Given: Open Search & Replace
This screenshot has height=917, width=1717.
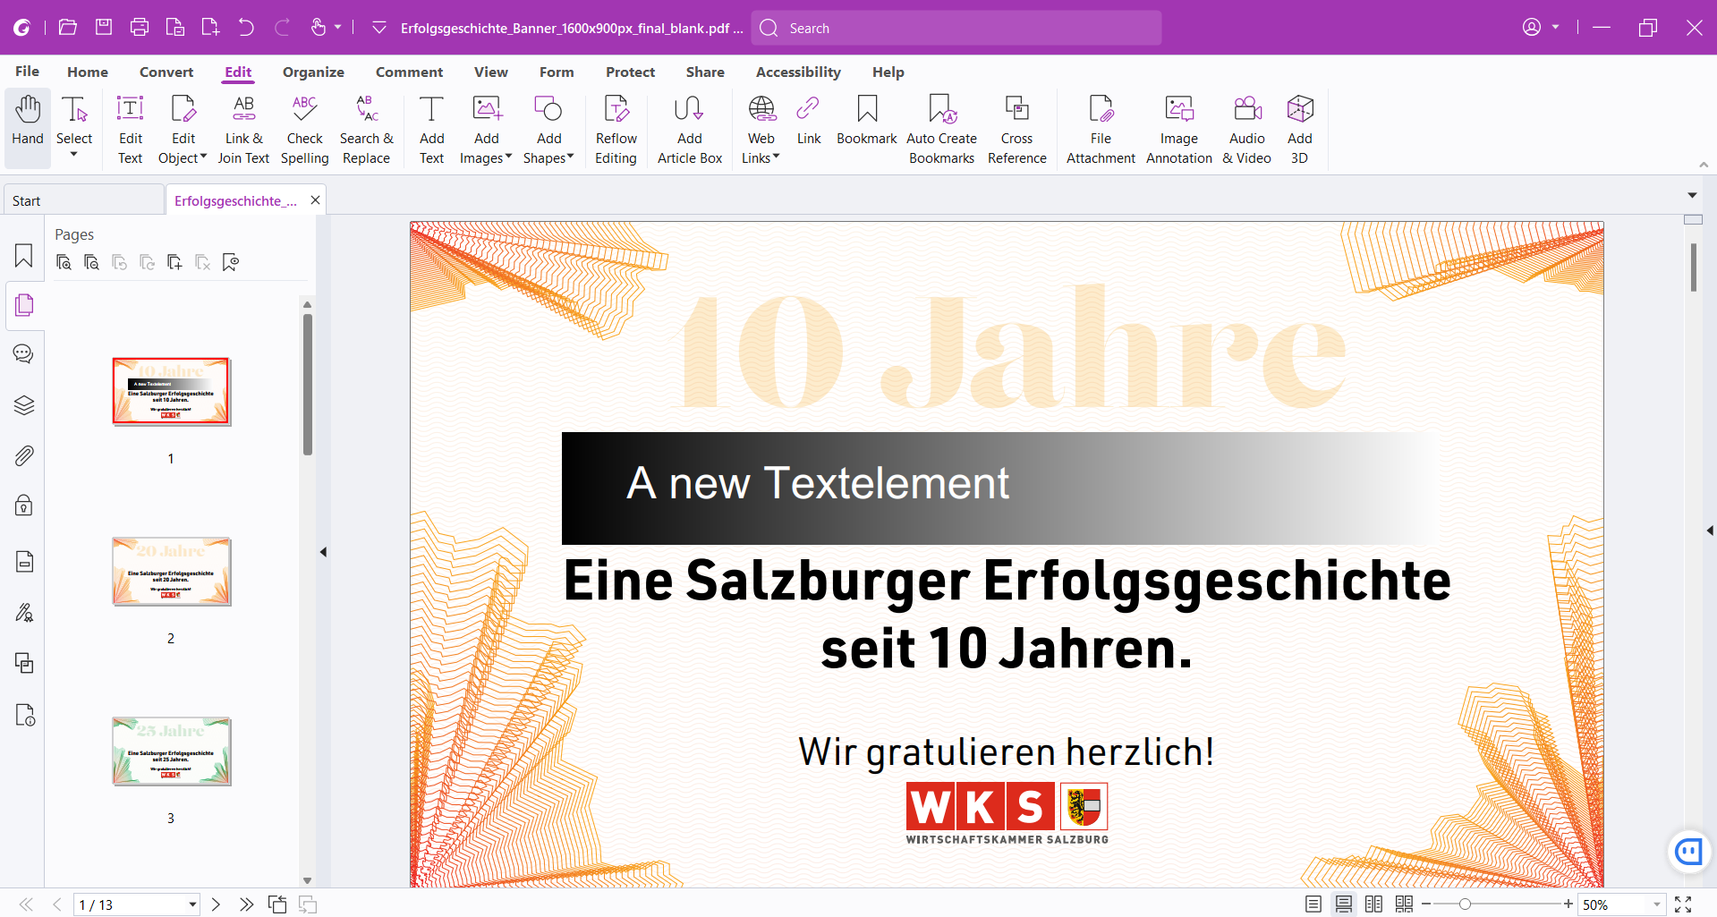Looking at the screenshot, I should tap(367, 128).
